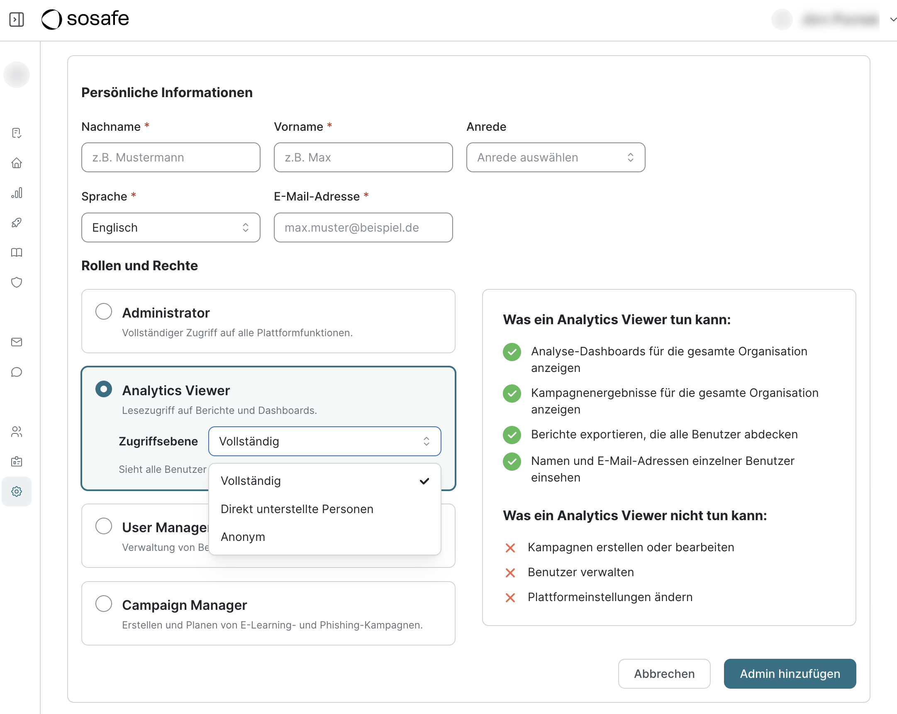The height and width of the screenshot is (714, 897).
Task: Select the Campaign Manager radio button
Action: (104, 604)
